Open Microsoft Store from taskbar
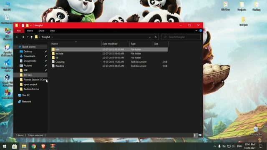The width and height of the screenshot is (267, 150). pos(14,146)
